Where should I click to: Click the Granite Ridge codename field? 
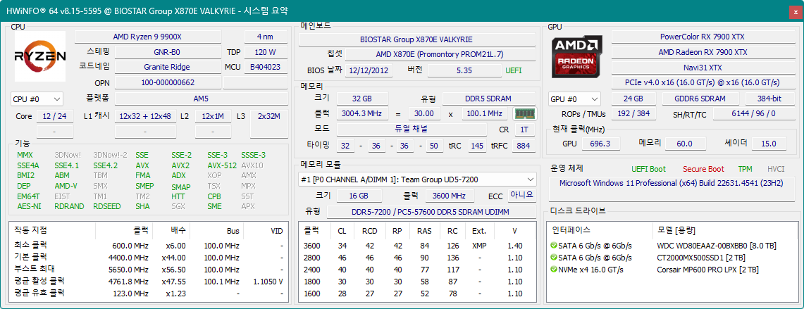167,67
